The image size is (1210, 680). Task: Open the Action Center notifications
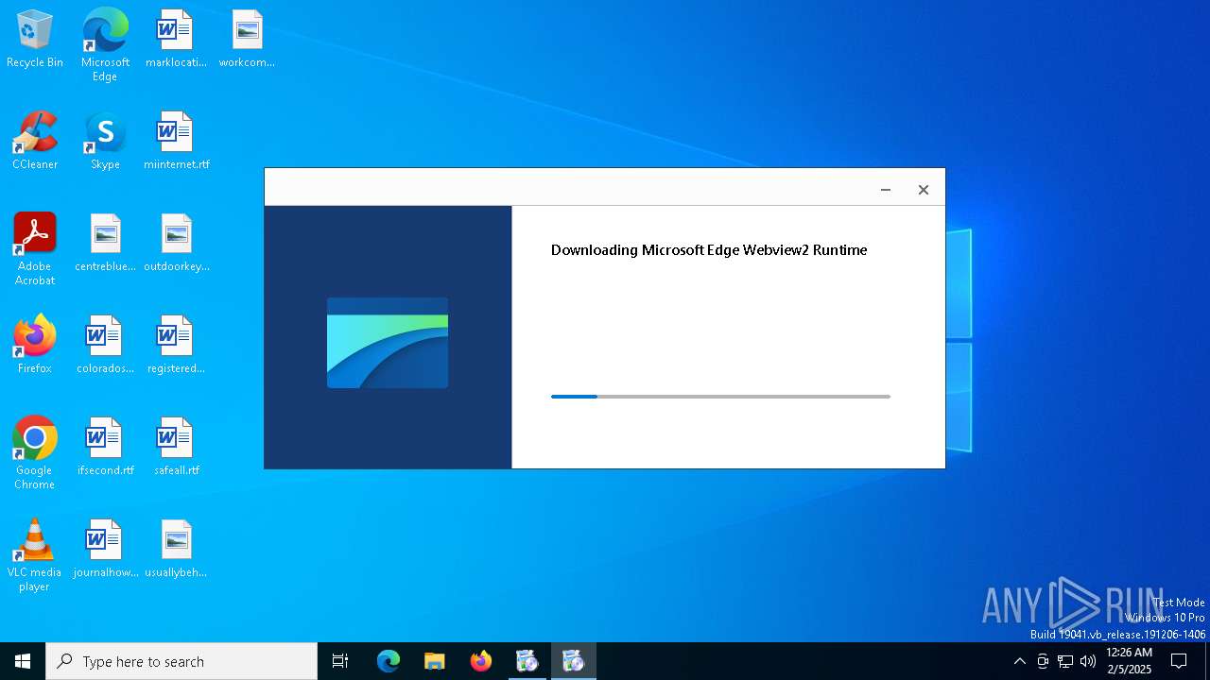pos(1179,661)
